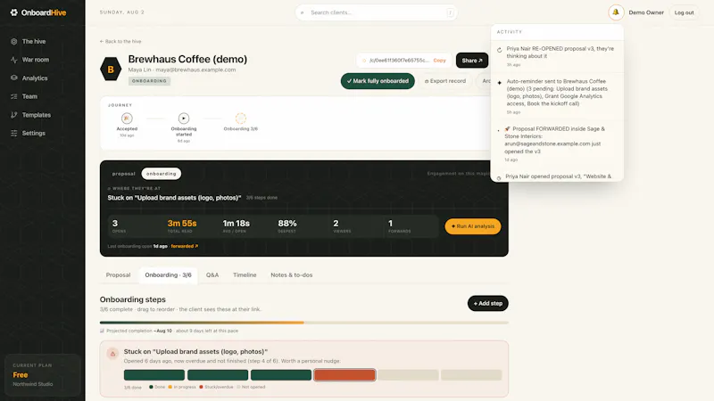Click the search magnifier icon
Viewport: 714px width, 401px height.
(302, 12)
